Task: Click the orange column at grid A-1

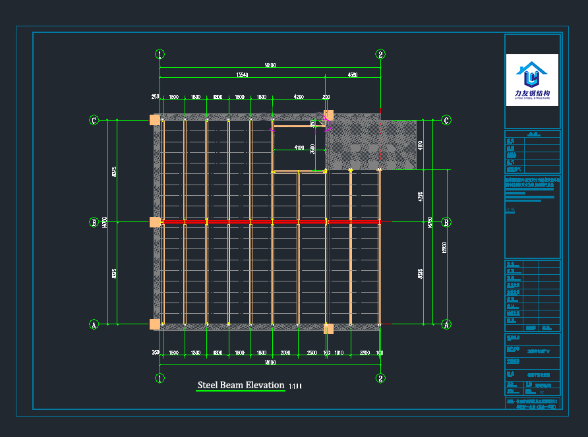Action: pyautogui.click(x=155, y=324)
